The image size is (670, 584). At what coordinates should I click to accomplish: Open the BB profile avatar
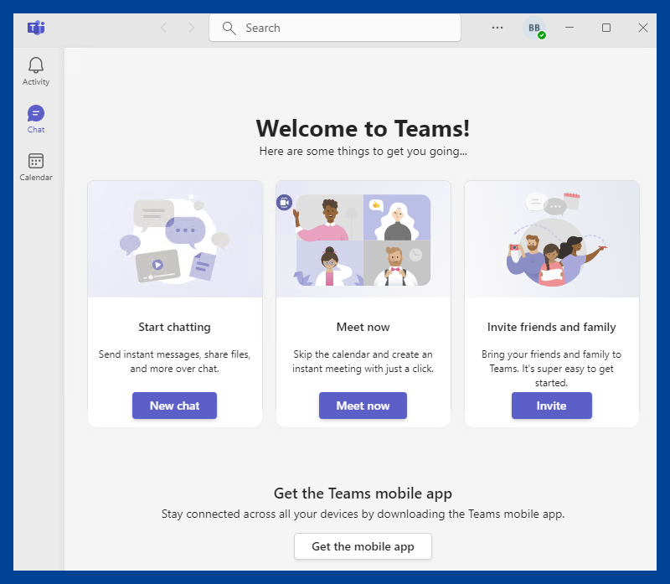click(x=534, y=28)
